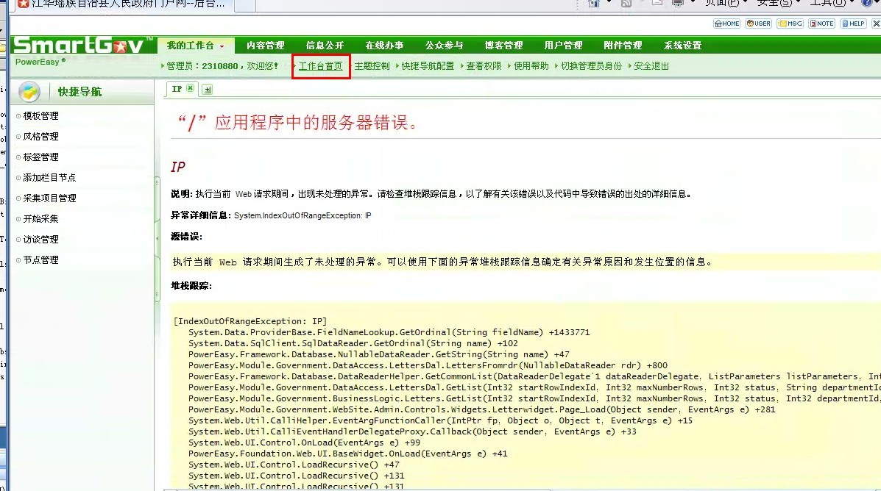The width and height of the screenshot is (881, 491).
Task: Open 访谈管理 in quick navigation
Action: (40, 240)
